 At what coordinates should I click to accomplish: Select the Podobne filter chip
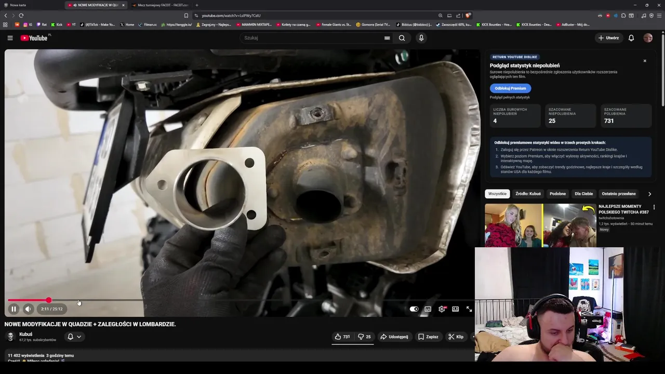click(x=557, y=194)
